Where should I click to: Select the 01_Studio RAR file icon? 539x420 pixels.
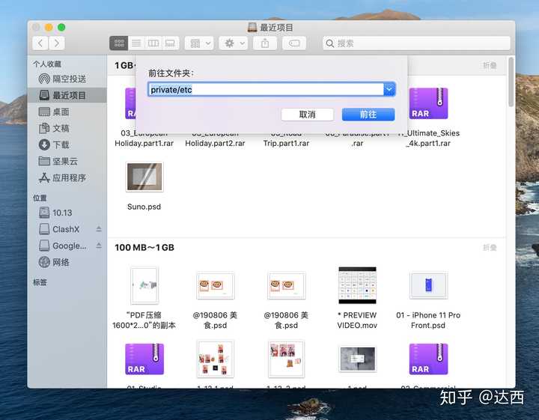[x=144, y=359]
